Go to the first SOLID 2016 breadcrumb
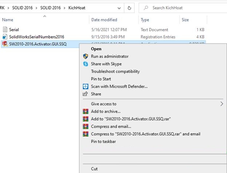Screen dimensions: 227x173 (x=22, y=8)
